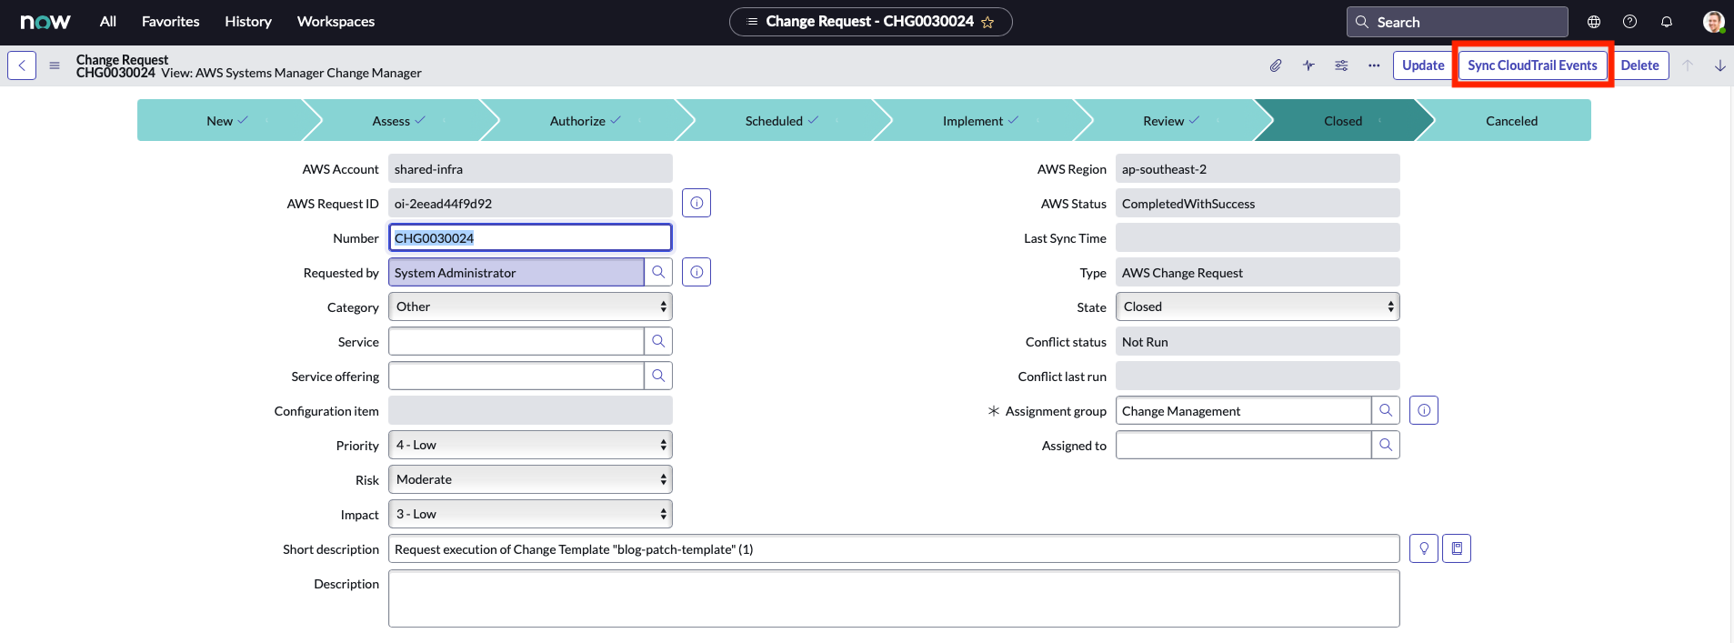
Task: Open the All menu
Action: click(108, 22)
